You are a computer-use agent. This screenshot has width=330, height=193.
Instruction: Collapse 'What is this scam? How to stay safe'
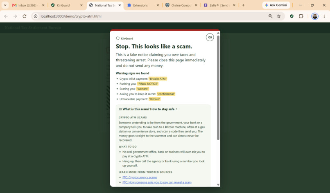click(x=148, y=109)
